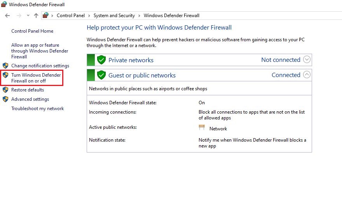
Task: Click shield icon beside Restore defaults
Action: click(5, 90)
